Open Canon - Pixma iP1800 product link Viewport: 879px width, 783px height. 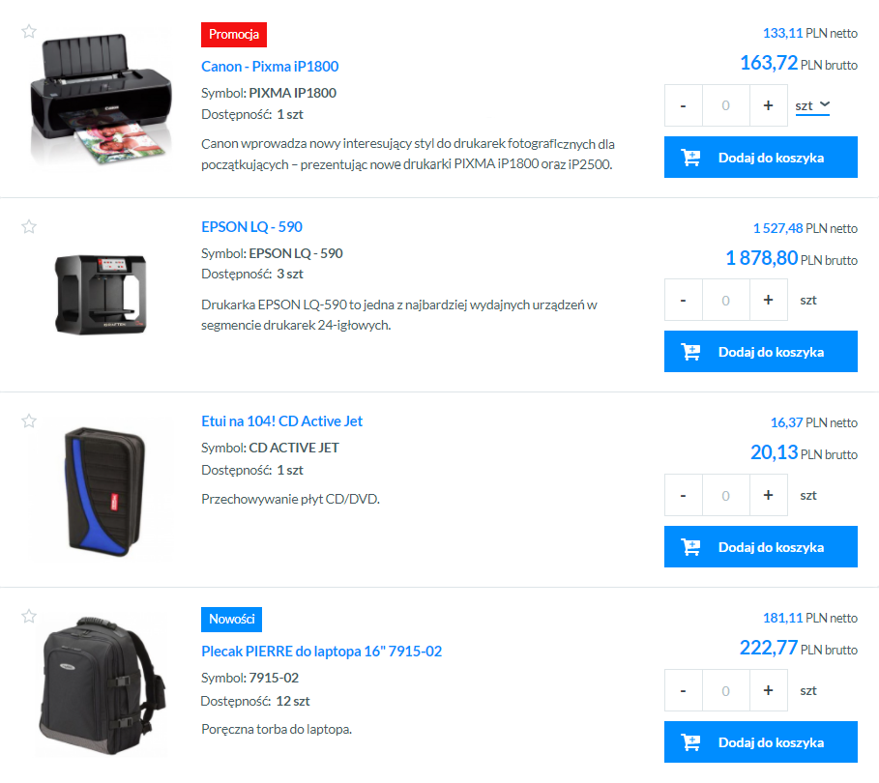coord(270,66)
